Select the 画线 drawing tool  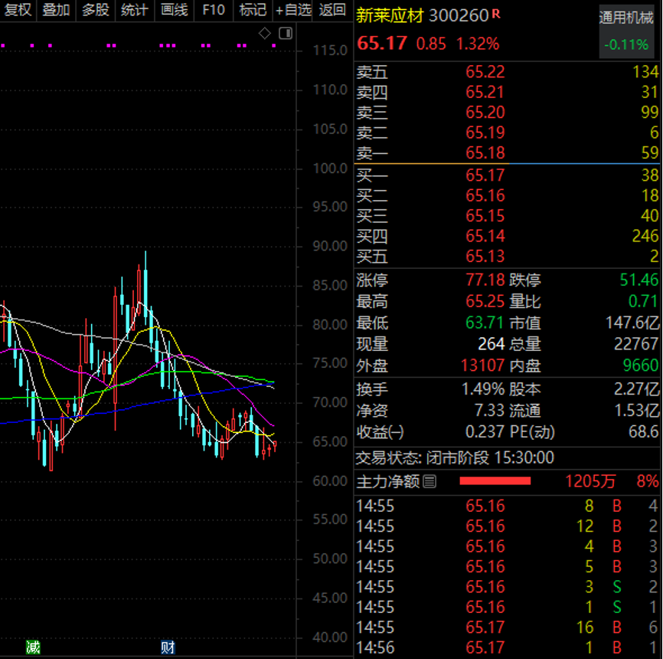[x=175, y=10]
